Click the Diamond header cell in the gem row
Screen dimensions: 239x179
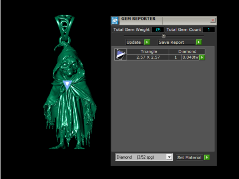187,52
